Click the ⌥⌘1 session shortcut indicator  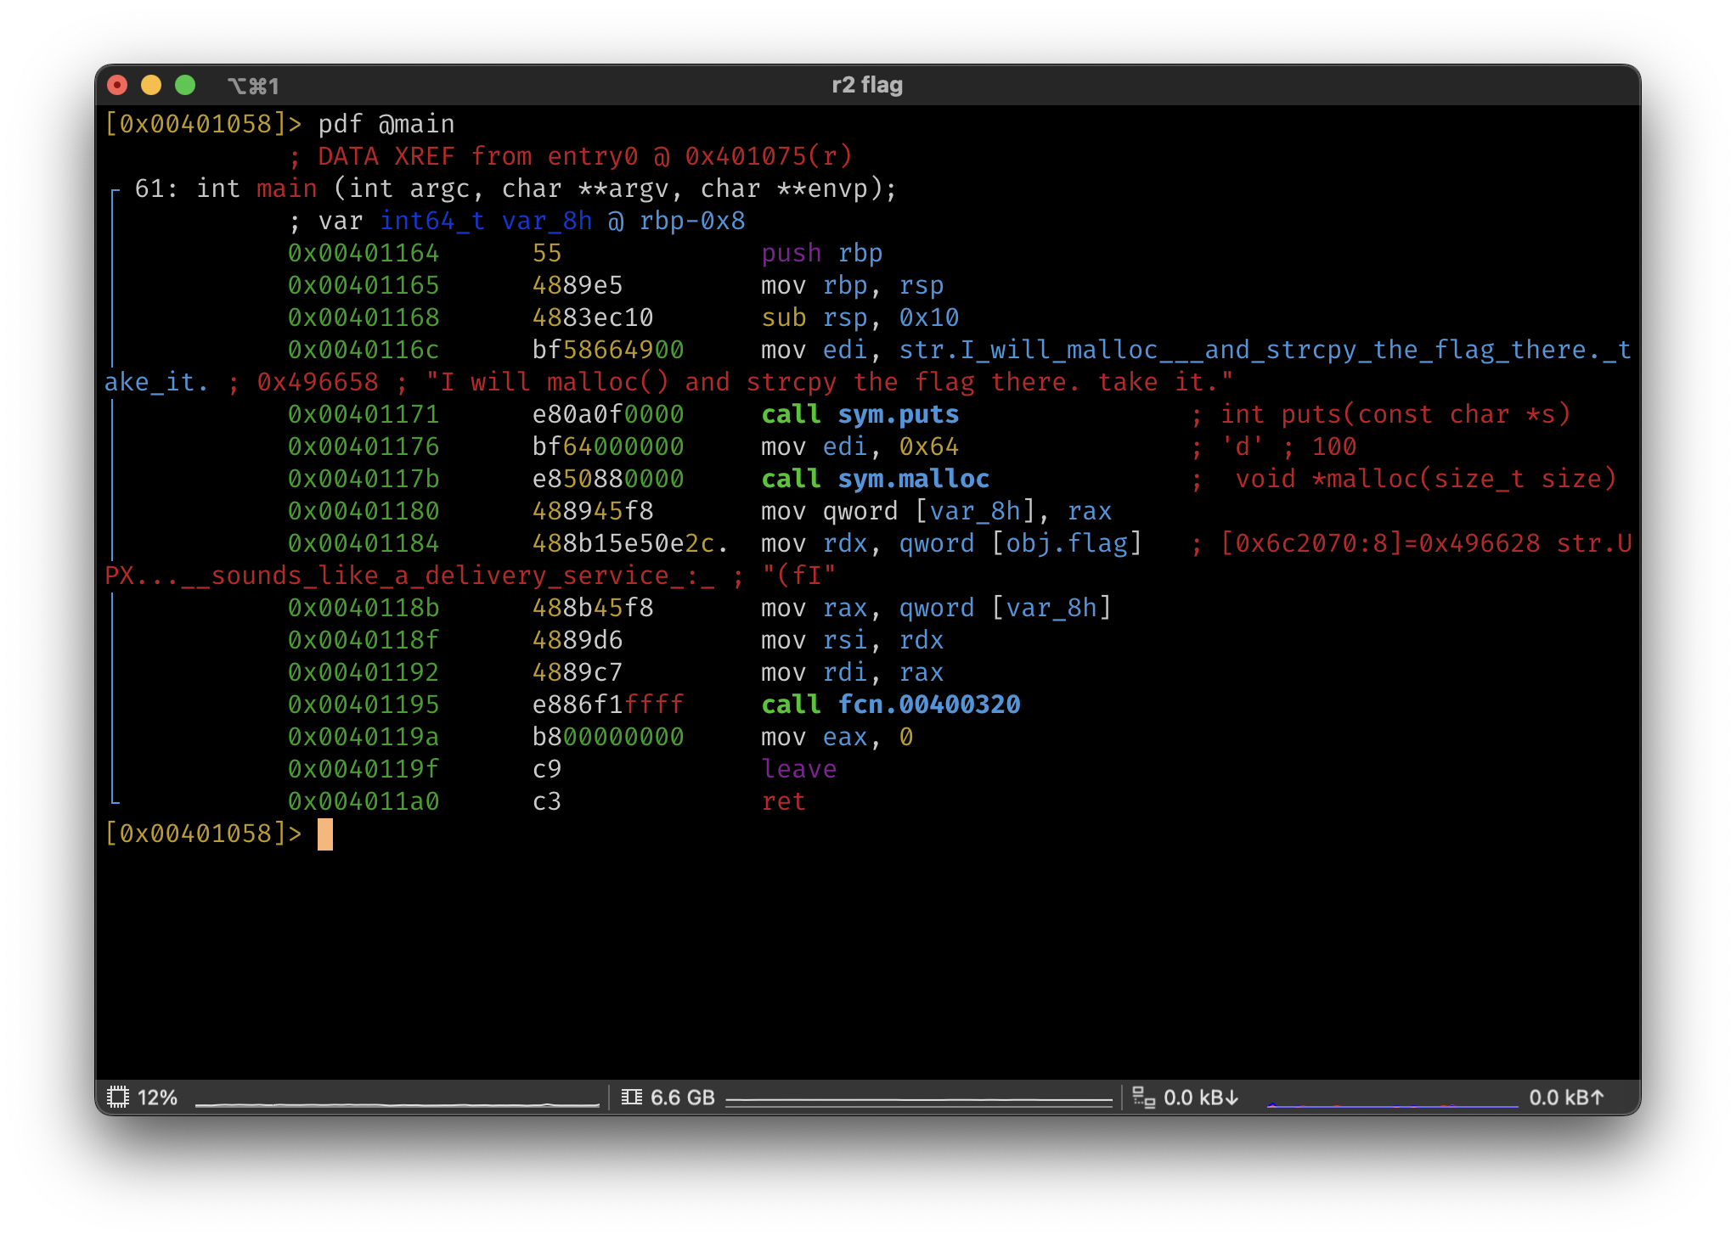coord(253,86)
